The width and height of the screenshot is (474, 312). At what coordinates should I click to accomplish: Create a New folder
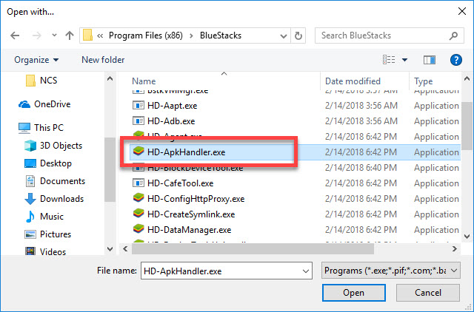103,60
